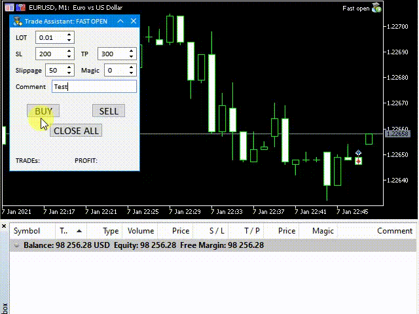419x314 pixels.
Task: Expand the Balance row arrow
Action: pyautogui.click(x=16, y=245)
